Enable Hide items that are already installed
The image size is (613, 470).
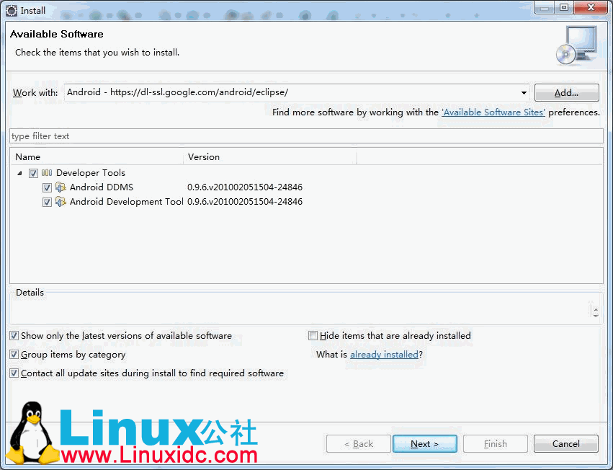pyautogui.click(x=313, y=336)
